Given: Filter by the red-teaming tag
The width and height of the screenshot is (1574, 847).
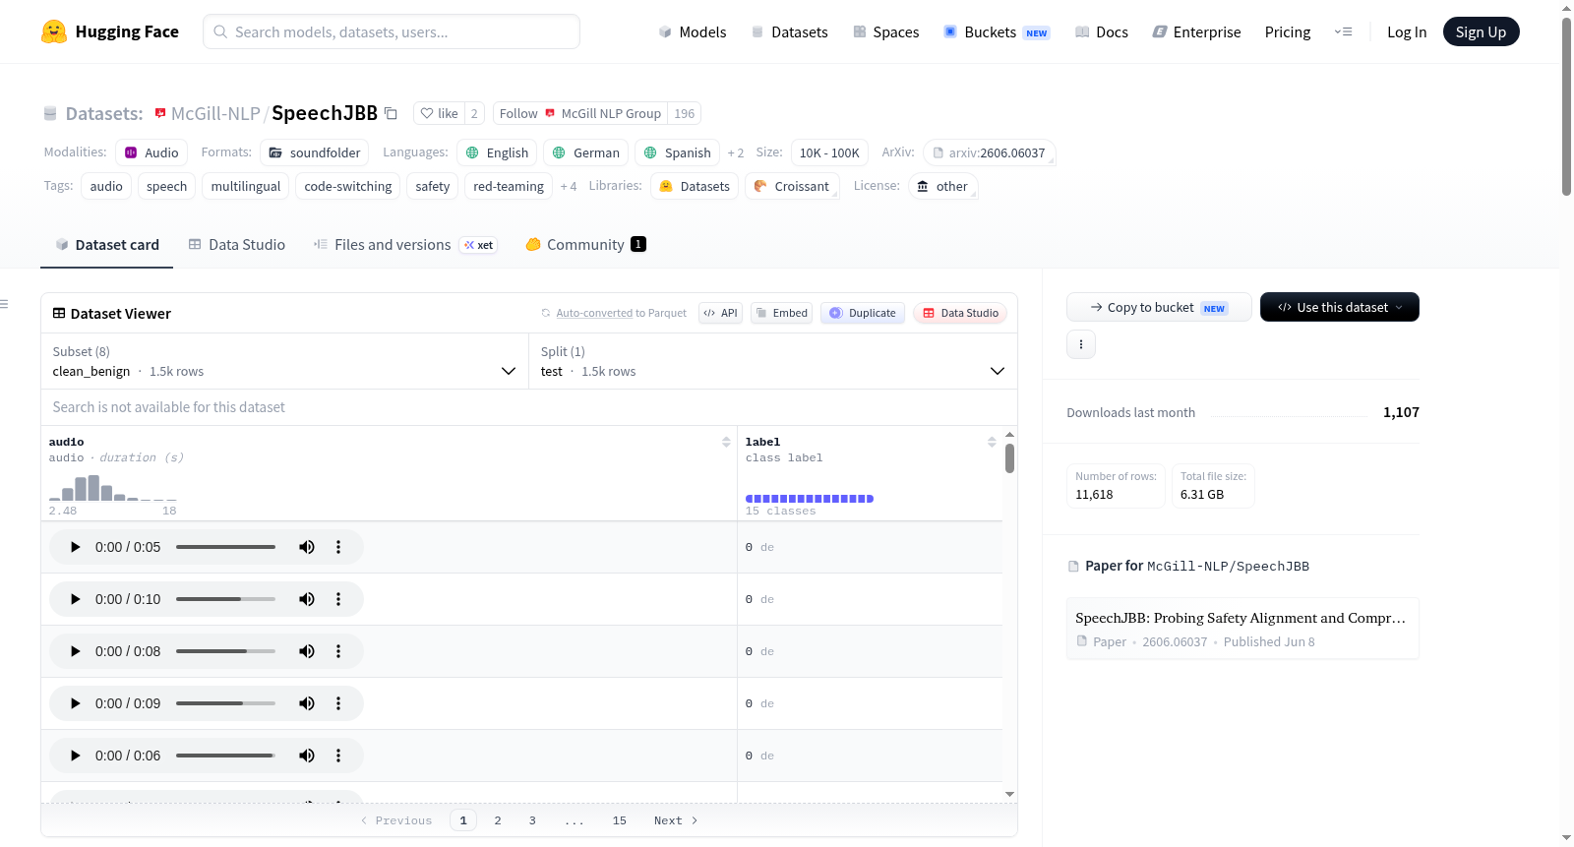Looking at the screenshot, I should tap(509, 186).
